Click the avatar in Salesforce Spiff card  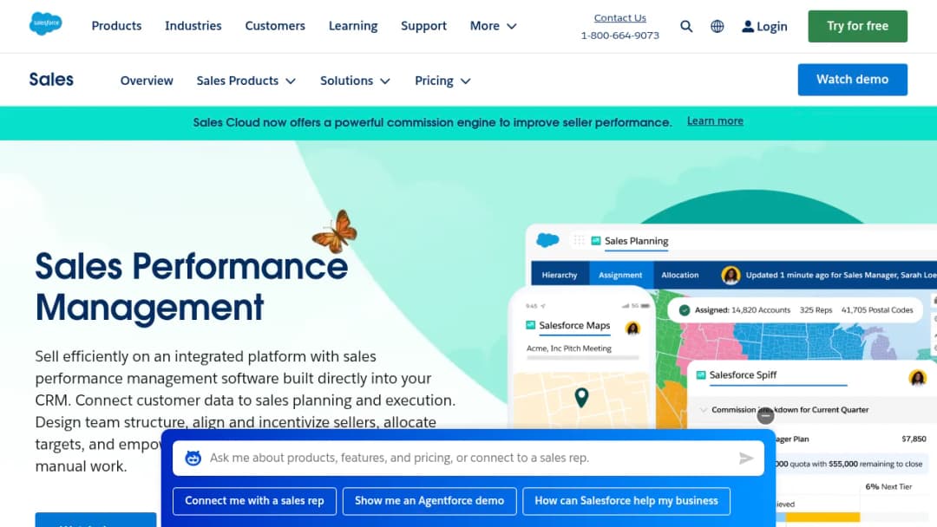(x=917, y=377)
